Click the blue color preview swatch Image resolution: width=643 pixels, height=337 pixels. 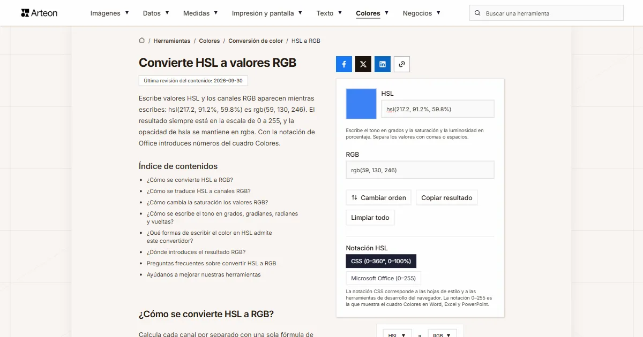coord(361,104)
